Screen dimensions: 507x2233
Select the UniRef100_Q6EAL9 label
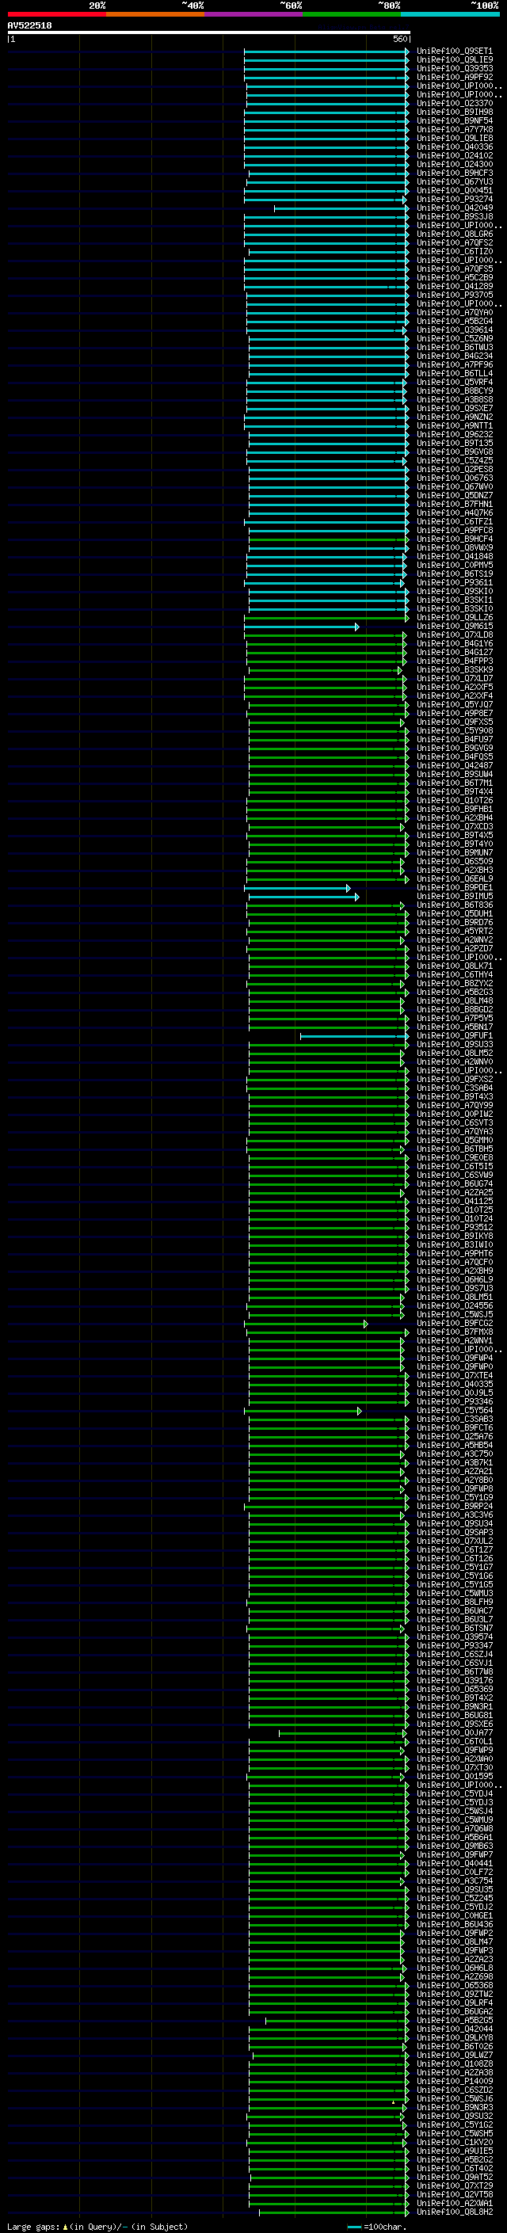pos(454,879)
